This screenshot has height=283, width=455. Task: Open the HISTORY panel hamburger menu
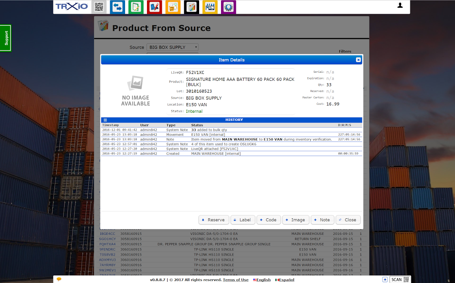tap(105, 119)
